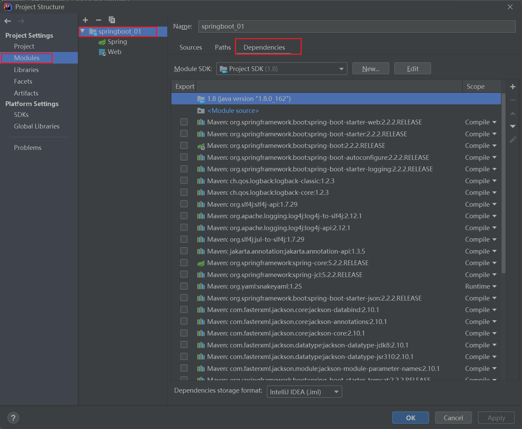Go back with the left arrow icon
Image resolution: width=522 pixels, height=429 pixels.
[8, 21]
